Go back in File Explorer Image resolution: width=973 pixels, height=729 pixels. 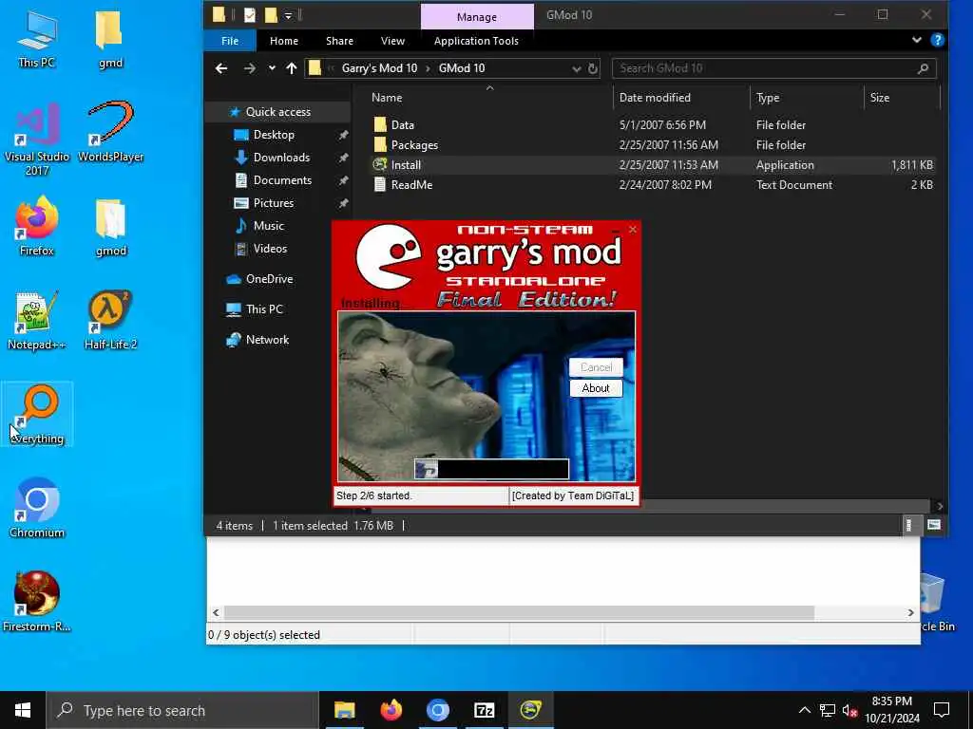[x=220, y=68]
